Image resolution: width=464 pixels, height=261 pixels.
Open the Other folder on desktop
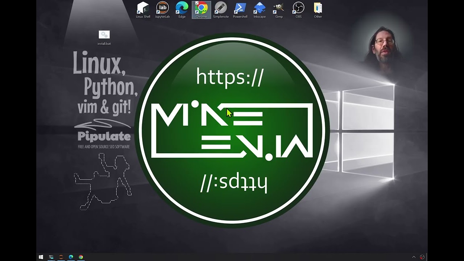click(x=318, y=10)
